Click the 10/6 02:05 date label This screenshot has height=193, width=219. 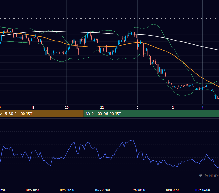point(173,190)
